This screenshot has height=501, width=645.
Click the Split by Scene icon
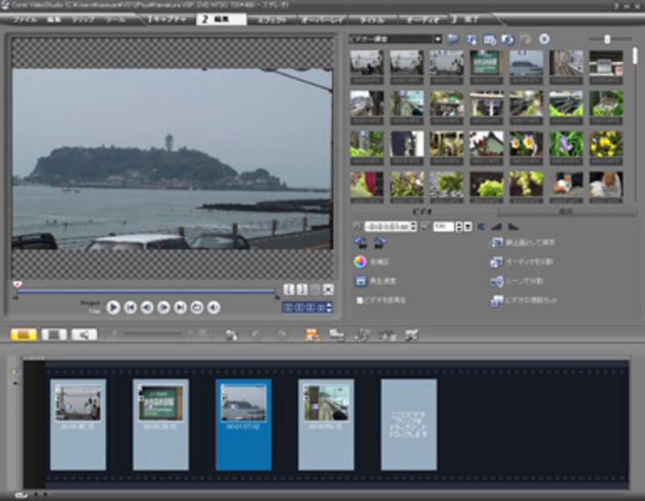[497, 282]
